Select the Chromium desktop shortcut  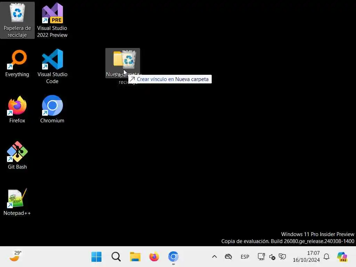click(x=52, y=110)
